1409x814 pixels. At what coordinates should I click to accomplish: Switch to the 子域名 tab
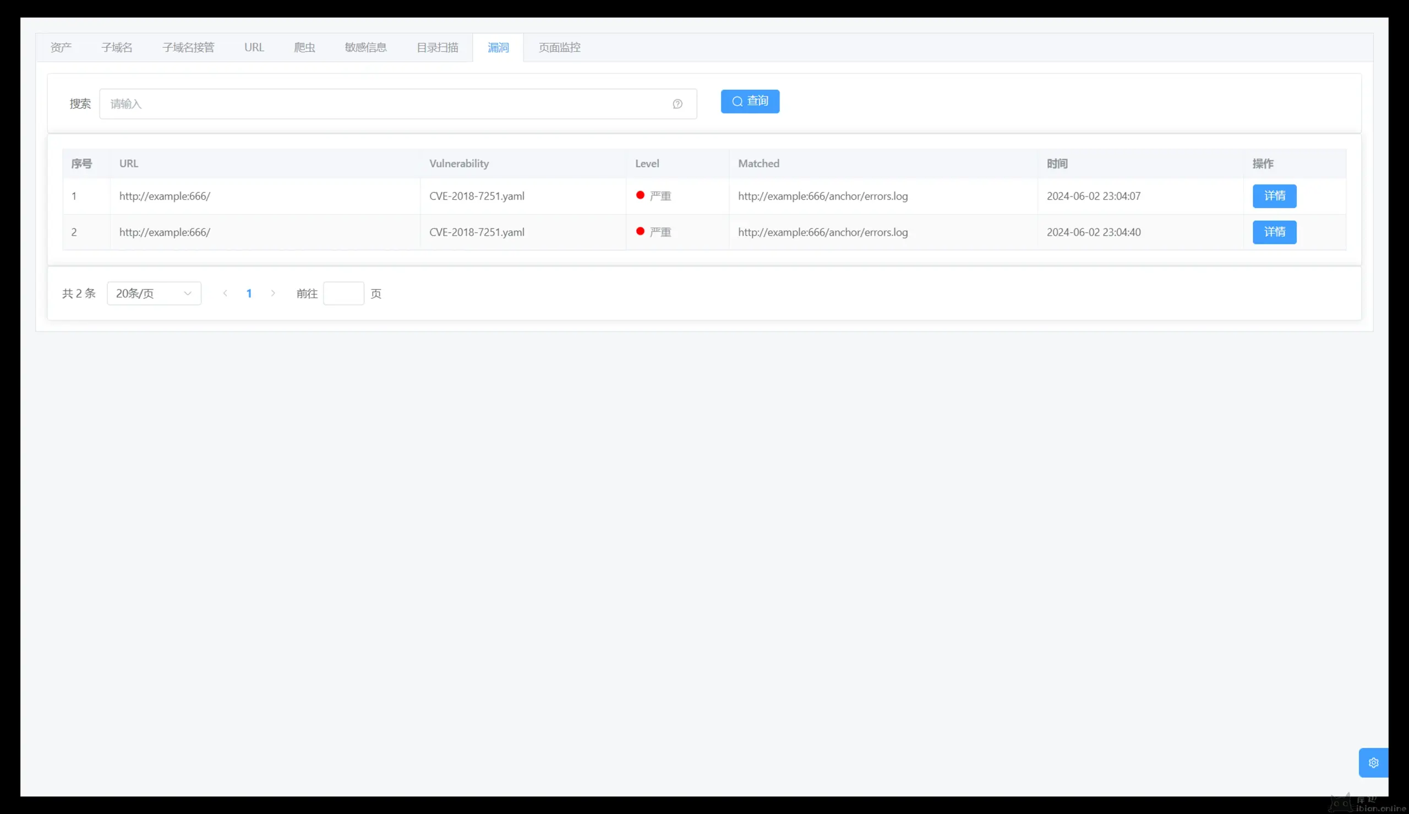[117, 47]
